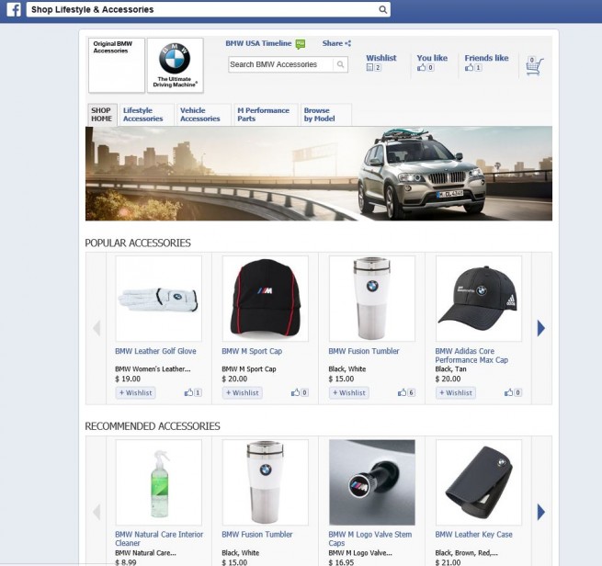602x566 pixels.
Task: Open BMW M Sport Cap title link
Action: (x=252, y=351)
